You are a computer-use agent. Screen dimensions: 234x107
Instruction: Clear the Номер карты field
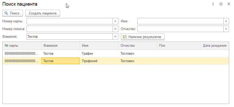coord(115,21)
